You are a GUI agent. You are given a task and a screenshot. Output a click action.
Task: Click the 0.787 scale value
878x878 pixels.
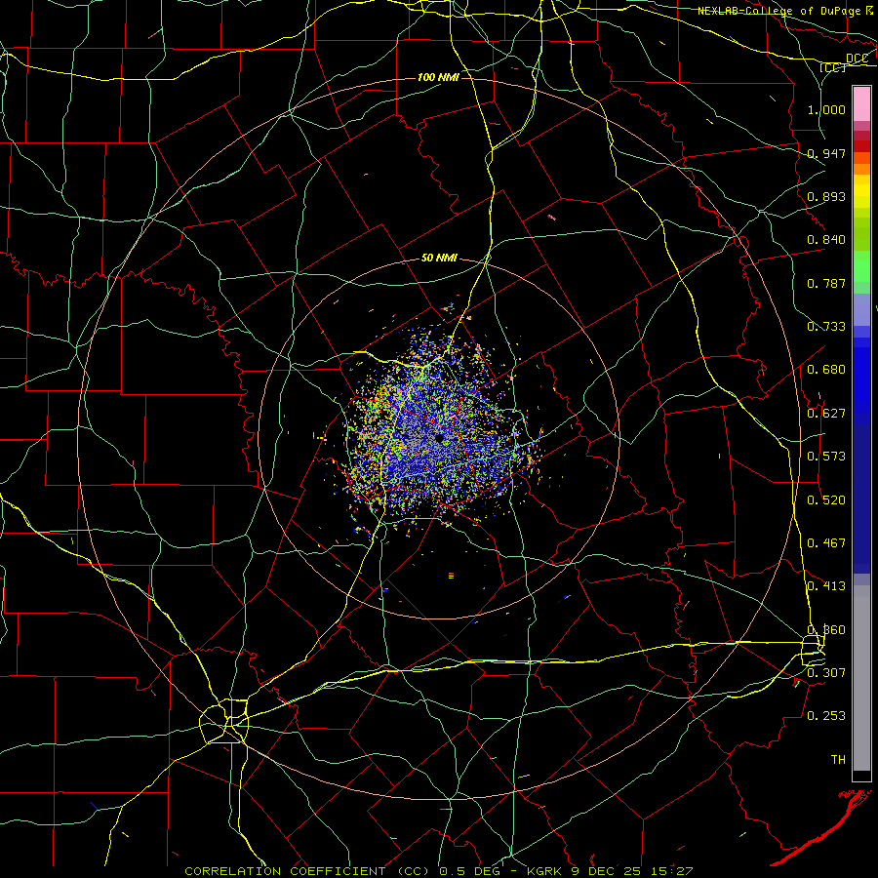(x=826, y=283)
